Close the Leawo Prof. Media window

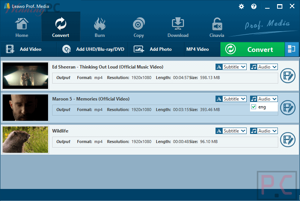point(292,6)
